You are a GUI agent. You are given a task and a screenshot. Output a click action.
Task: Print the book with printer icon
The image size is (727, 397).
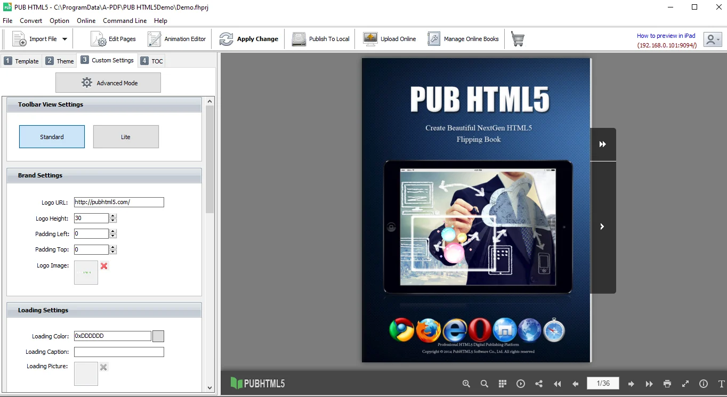click(x=667, y=384)
